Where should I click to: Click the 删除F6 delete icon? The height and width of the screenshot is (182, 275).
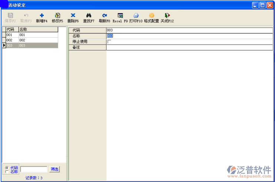click(73, 16)
